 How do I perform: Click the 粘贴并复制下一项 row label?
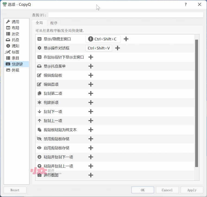tap(58, 157)
